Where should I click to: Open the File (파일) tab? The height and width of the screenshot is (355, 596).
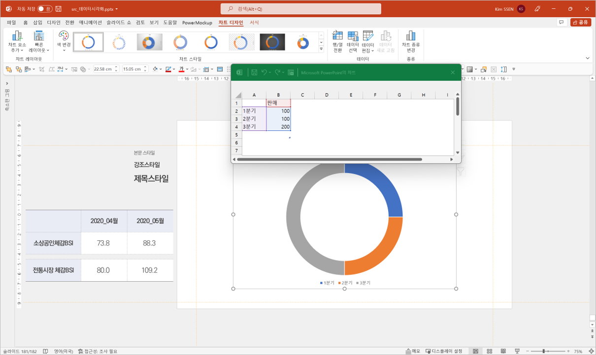(x=11, y=23)
